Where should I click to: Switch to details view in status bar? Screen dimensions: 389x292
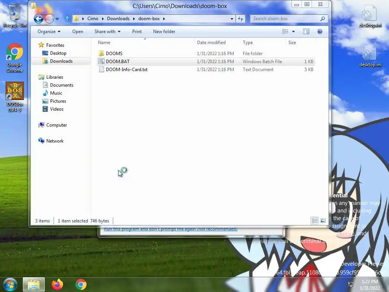tap(315, 221)
